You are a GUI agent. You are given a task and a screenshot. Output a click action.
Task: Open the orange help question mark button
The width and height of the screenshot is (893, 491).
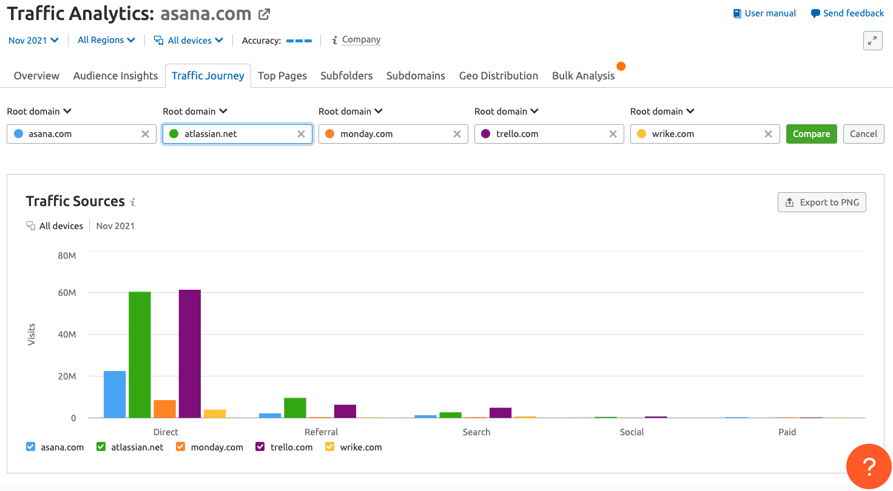(x=869, y=466)
